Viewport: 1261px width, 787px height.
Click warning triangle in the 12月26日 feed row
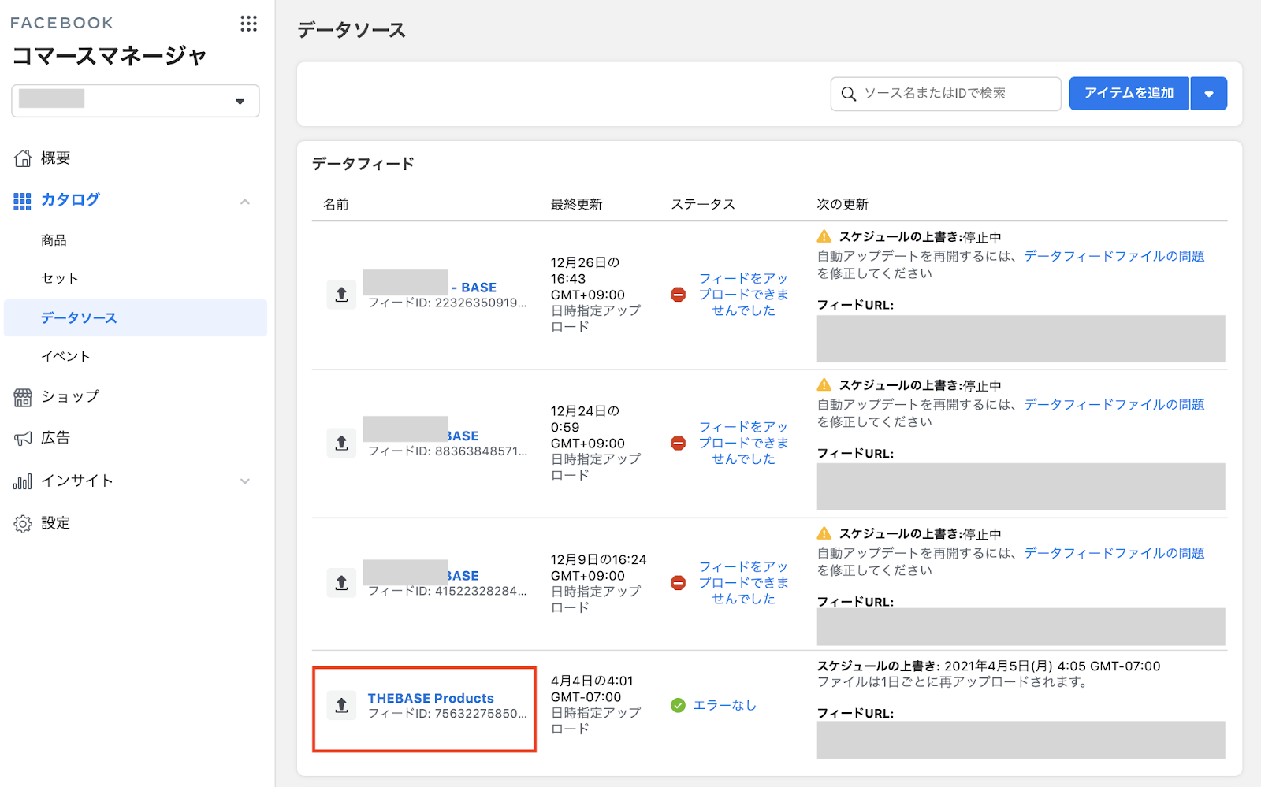[824, 236]
